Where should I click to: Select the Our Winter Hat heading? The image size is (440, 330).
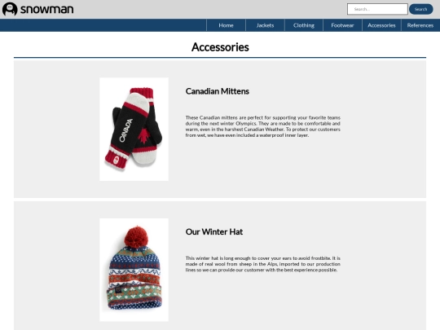click(x=214, y=231)
